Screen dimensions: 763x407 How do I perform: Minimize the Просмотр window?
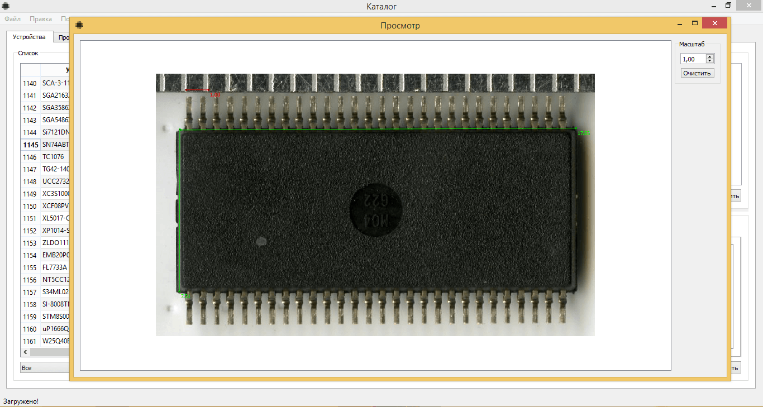click(x=680, y=23)
